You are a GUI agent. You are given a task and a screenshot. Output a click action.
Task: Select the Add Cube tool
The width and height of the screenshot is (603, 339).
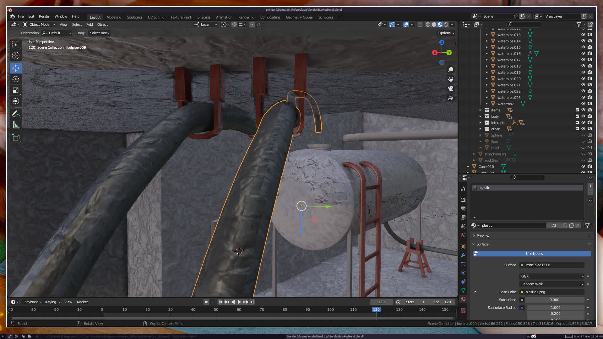click(x=16, y=137)
